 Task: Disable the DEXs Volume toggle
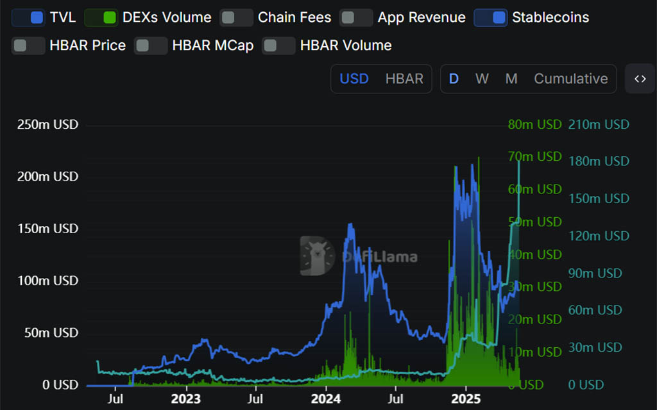[x=101, y=17]
